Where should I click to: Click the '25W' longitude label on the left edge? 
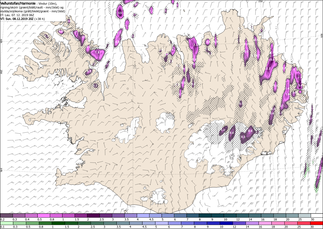coord(1,72)
